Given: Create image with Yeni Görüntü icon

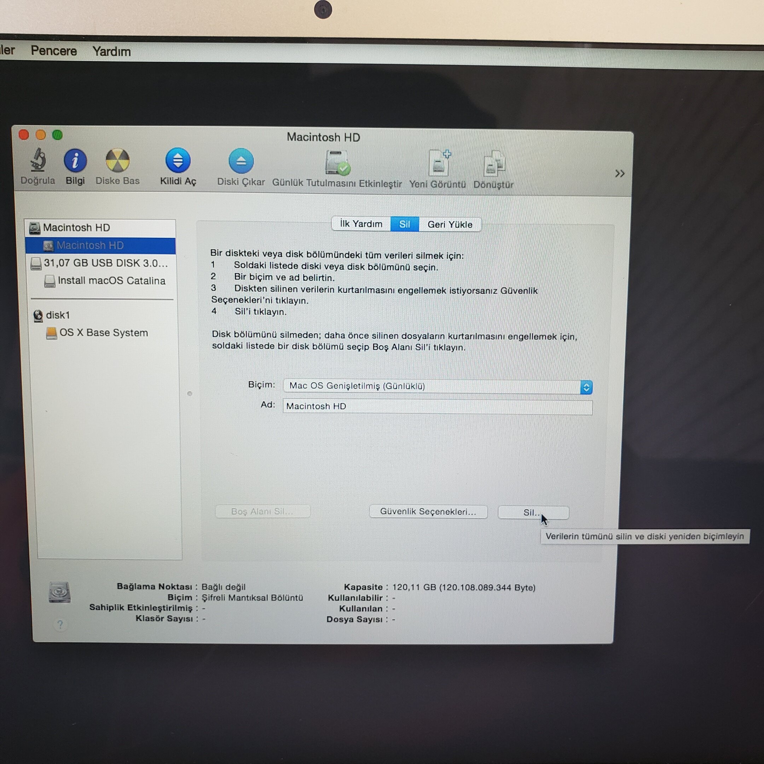Looking at the screenshot, I should click(x=439, y=163).
